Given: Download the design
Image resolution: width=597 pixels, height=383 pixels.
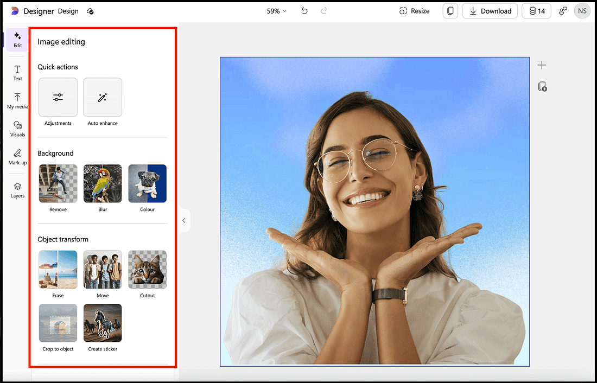Looking at the screenshot, I should pos(490,11).
